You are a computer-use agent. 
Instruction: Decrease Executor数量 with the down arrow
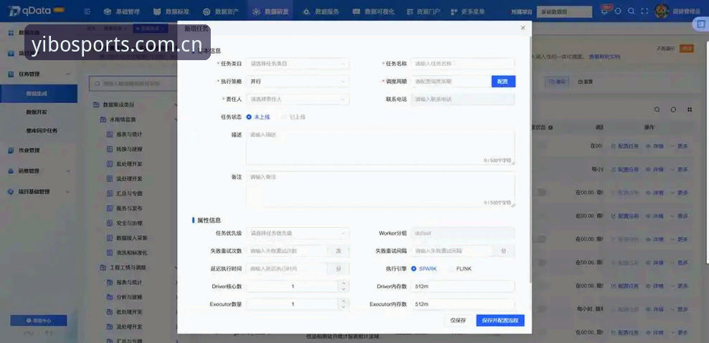[x=343, y=307]
